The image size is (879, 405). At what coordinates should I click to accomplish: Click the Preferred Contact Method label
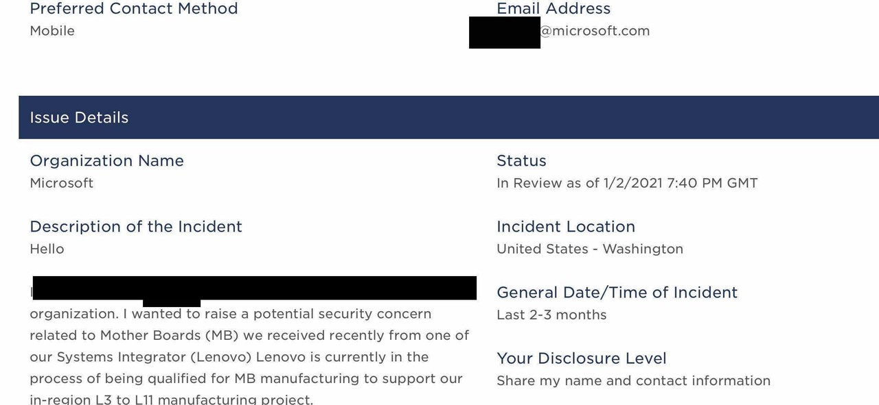point(134,9)
